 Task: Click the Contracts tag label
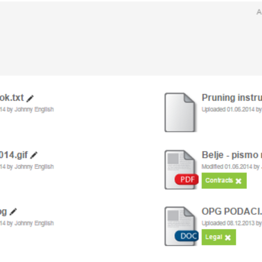(x=219, y=180)
